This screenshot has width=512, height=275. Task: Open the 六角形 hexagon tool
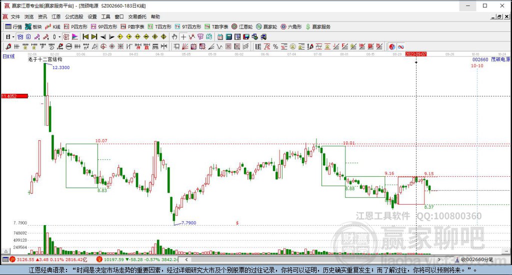click(291, 27)
